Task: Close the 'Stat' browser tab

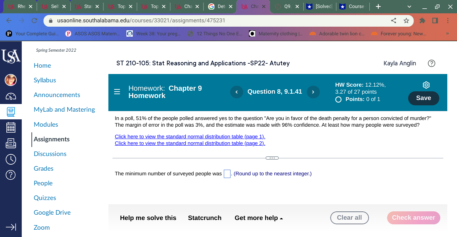Action: tap(97, 6)
